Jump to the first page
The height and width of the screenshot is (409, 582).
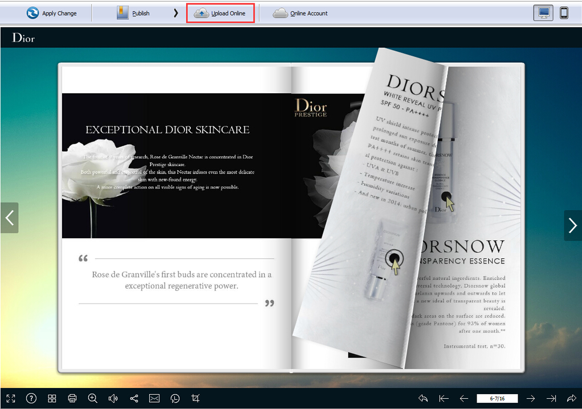(444, 398)
